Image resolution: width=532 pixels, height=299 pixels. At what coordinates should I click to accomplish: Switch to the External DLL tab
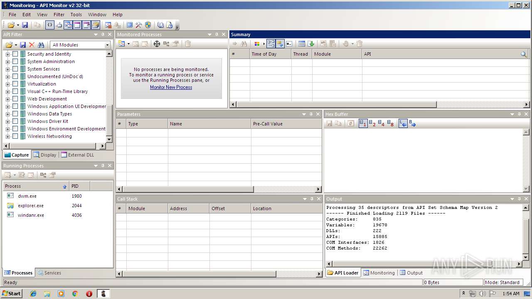[78, 155]
